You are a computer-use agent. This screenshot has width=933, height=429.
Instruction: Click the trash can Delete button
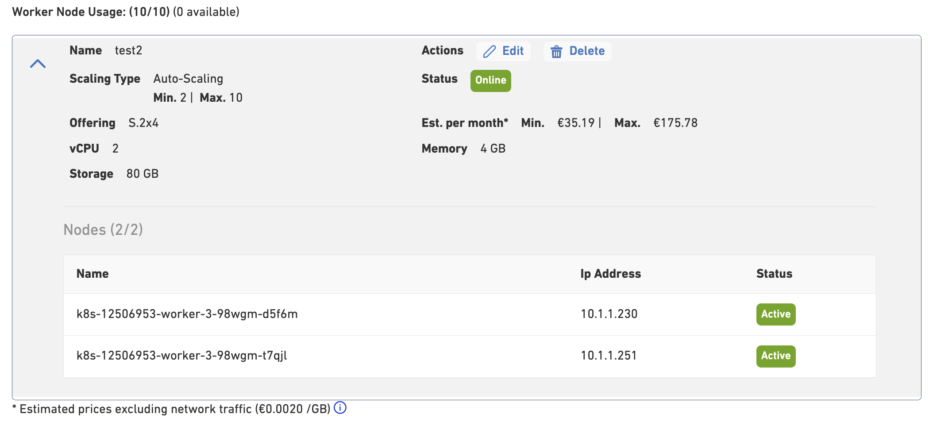pos(577,51)
